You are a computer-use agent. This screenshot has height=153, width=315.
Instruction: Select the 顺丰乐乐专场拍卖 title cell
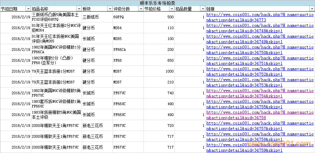pos(157,3)
